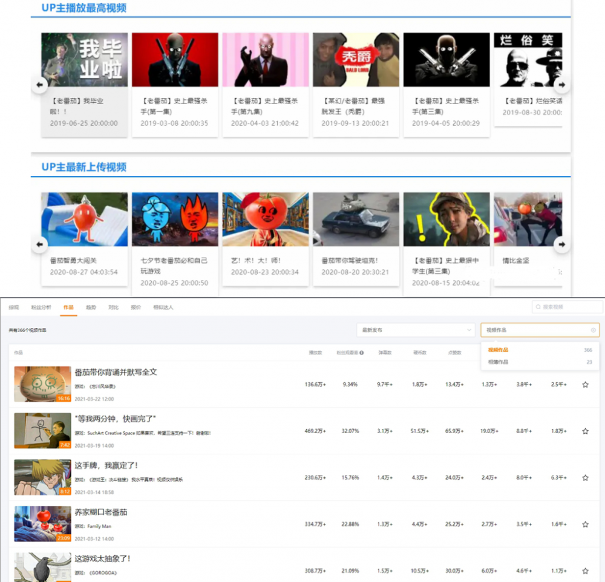Open list title "等我两分钟，快画完了"
605x582 pixels.
(116, 419)
